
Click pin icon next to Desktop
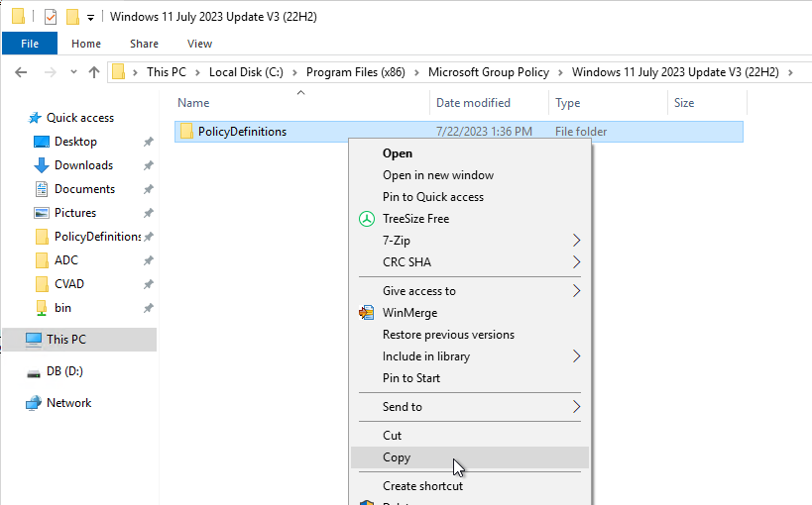148,142
